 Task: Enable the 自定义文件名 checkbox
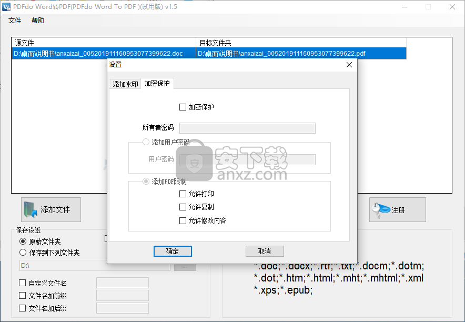click(22, 283)
